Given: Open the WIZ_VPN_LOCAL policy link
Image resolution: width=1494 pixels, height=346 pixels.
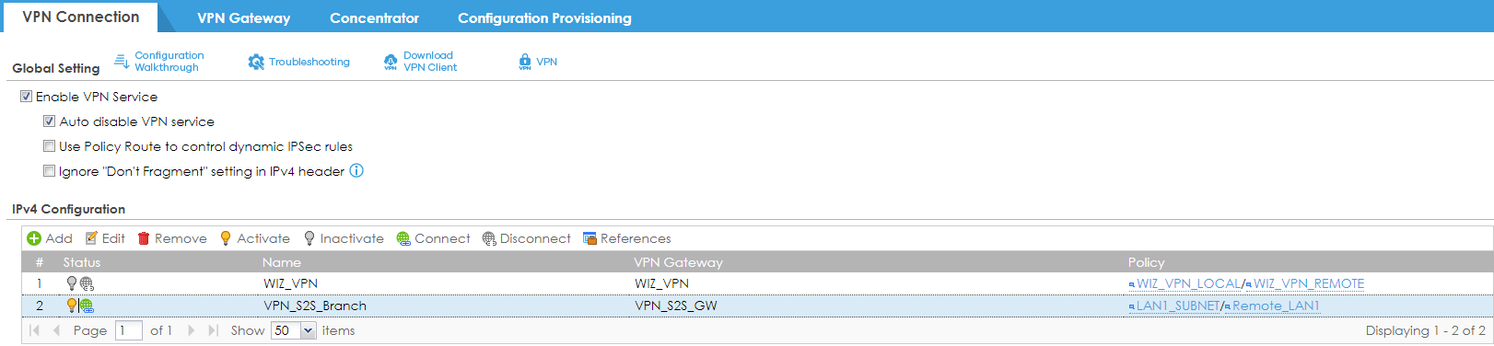Looking at the screenshot, I should 1188,283.
